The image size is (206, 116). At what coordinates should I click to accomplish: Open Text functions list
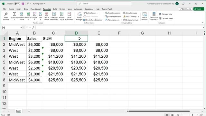click(41, 16)
